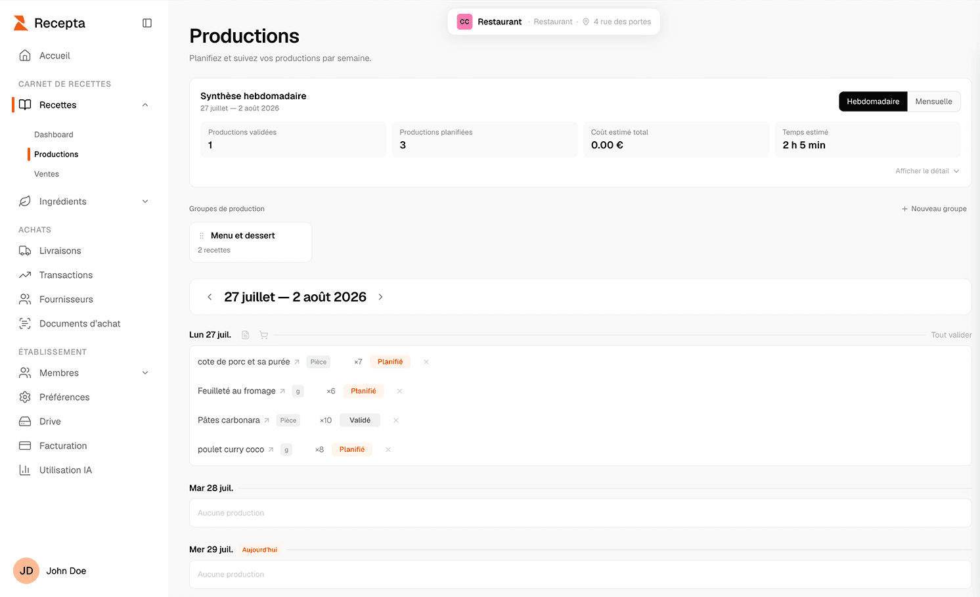
Task: Switch to Mensuelle view
Action: (933, 101)
